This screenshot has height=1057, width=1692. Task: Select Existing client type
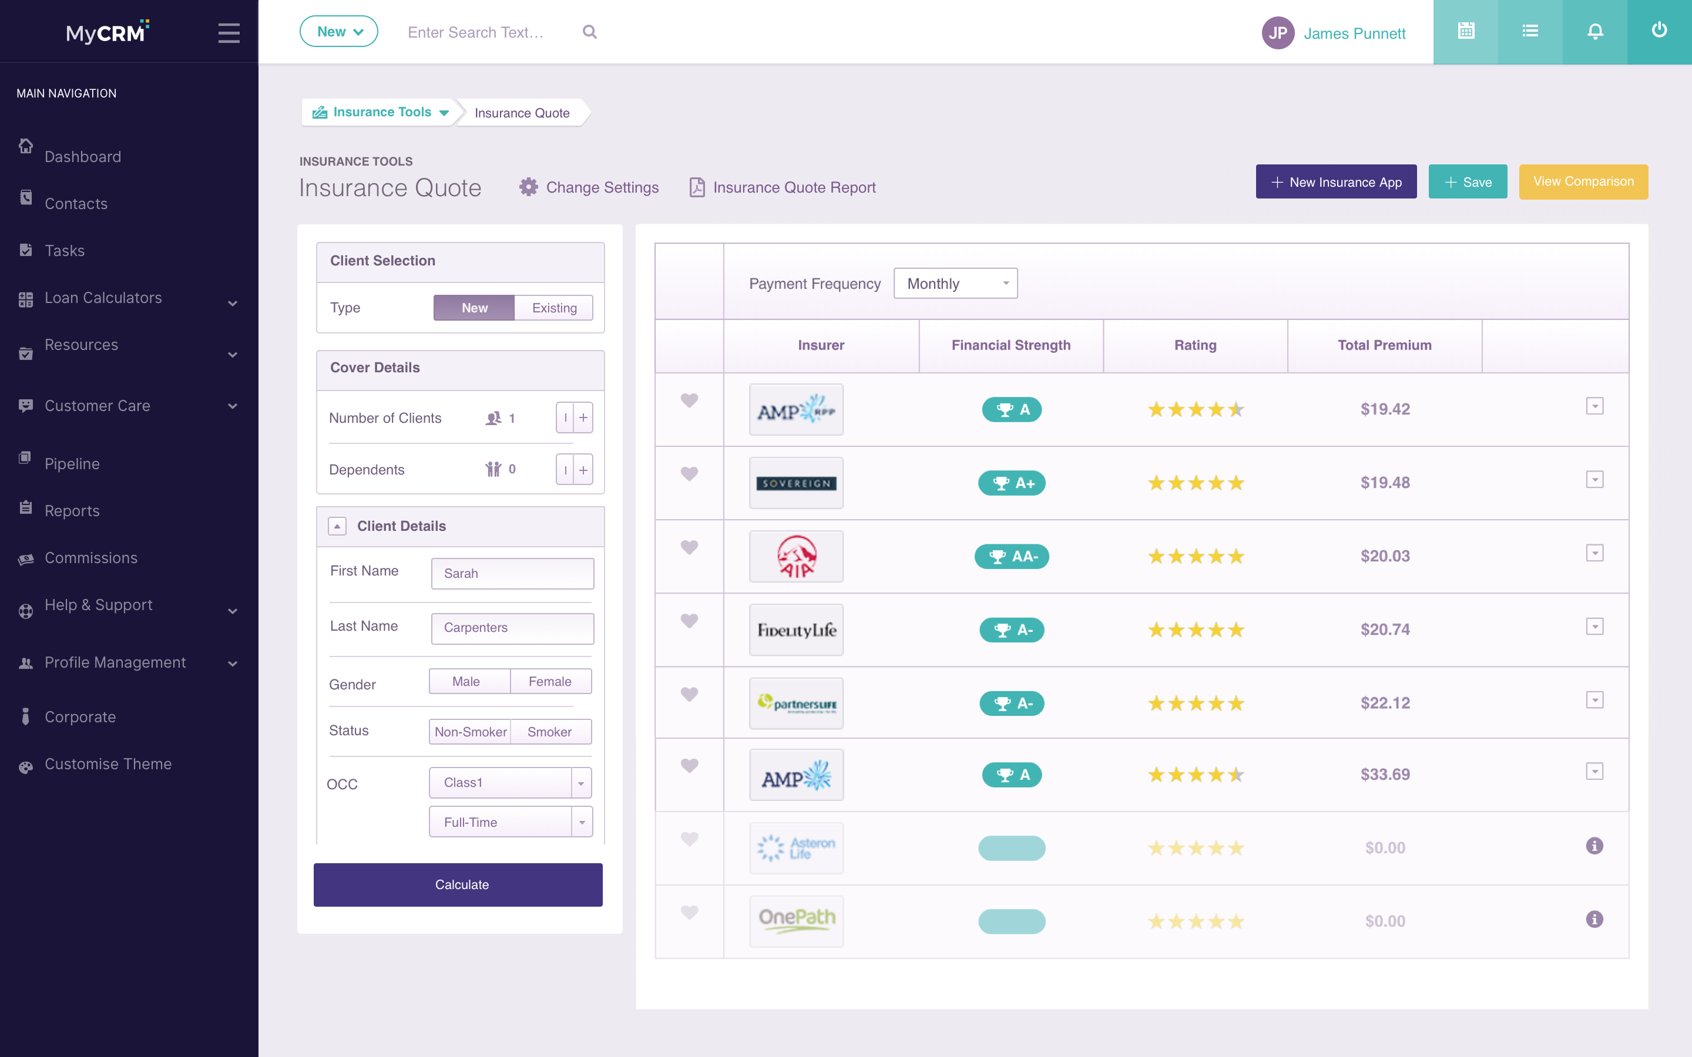click(554, 308)
